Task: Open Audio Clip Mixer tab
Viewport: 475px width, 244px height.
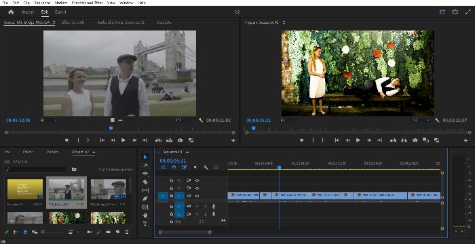Action: point(121,22)
